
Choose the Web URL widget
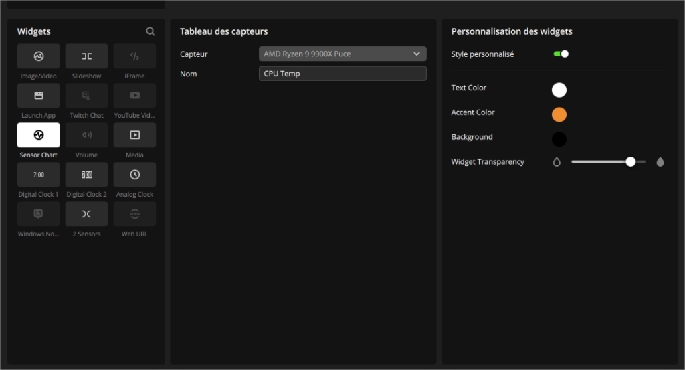tap(134, 214)
